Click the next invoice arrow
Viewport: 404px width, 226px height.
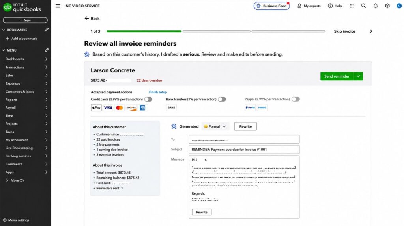coord(371,31)
